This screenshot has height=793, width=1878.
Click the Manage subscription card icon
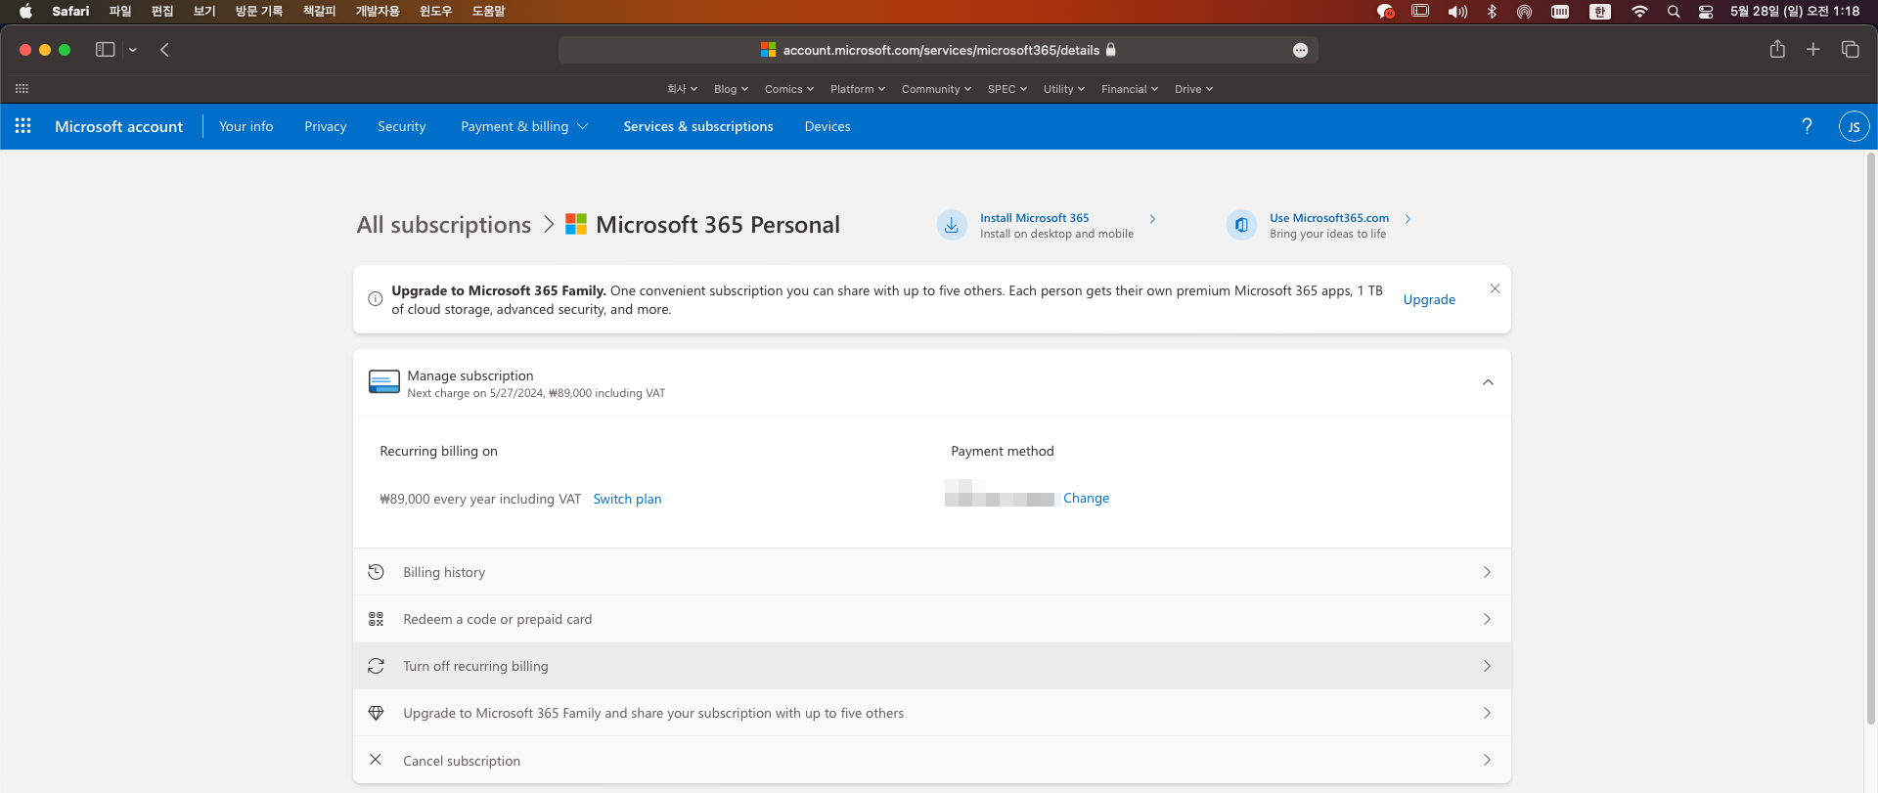[x=384, y=382]
